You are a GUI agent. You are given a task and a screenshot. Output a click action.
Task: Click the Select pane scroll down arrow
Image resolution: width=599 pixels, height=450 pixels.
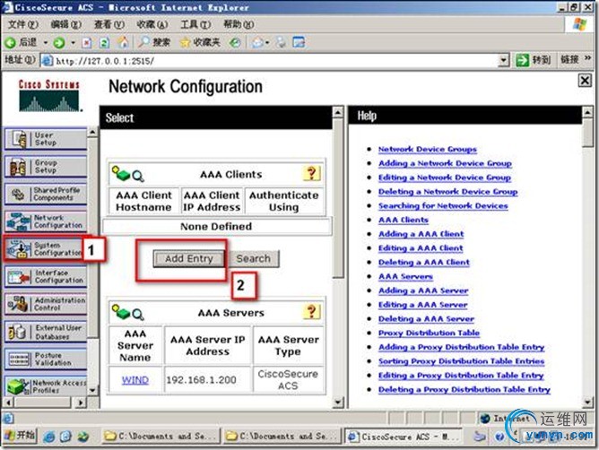[x=338, y=402]
